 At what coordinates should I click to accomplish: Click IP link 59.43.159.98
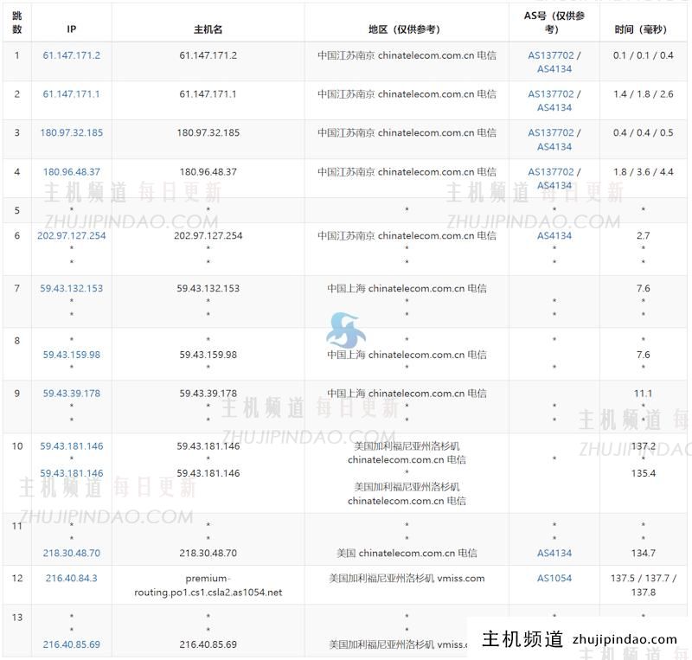72,355
